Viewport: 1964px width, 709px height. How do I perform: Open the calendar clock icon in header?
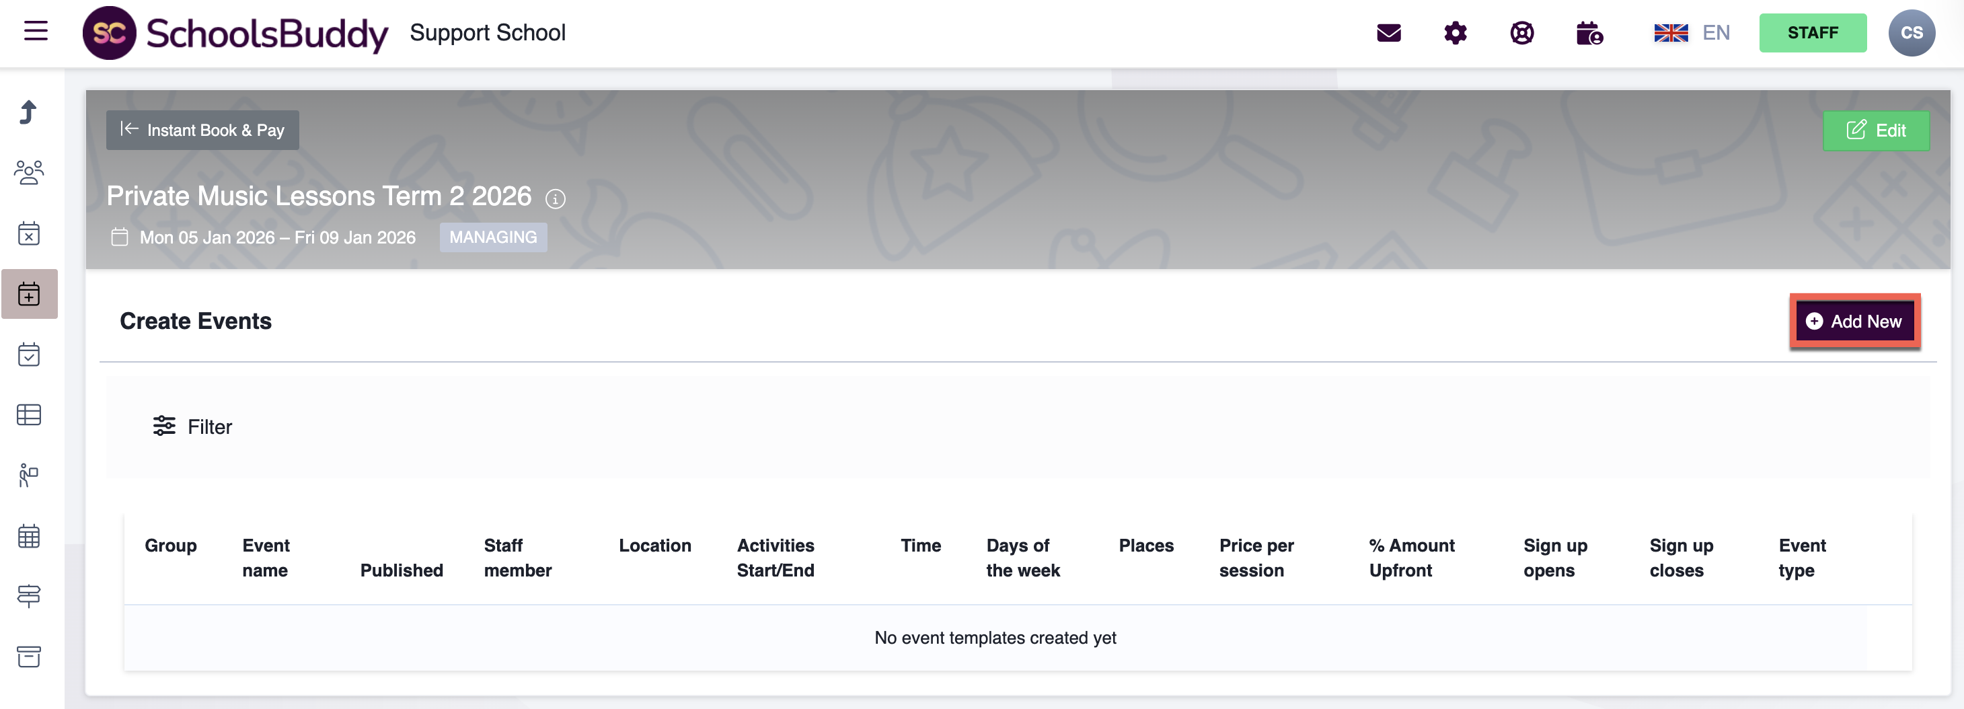coord(1589,34)
